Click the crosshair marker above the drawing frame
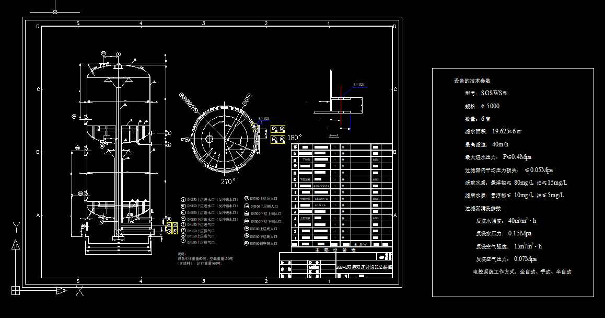605x318 pixels. 55,12
